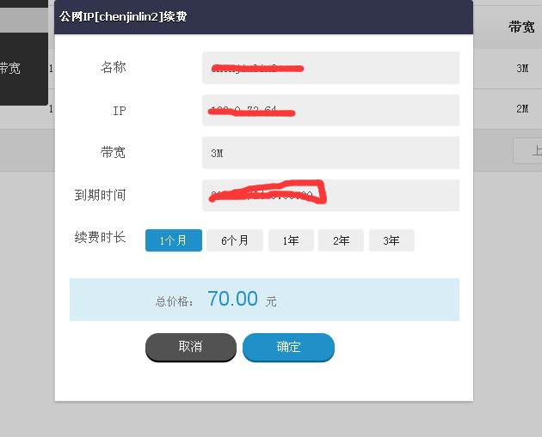Viewport: 542px width, 437px height.
Task: Click the 续费时长 label
Action: point(100,237)
